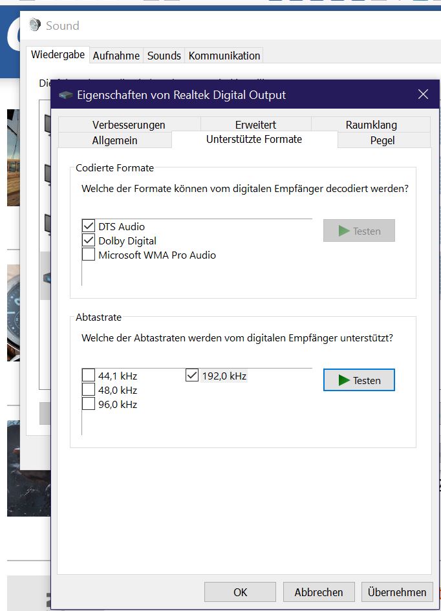Viewport: 441px width, 611px height.
Task: Select the Unterstützte Formate tab
Action: pos(254,139)
